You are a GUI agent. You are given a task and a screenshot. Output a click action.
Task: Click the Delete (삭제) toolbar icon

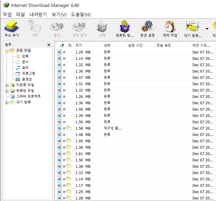pyautogui.click(x=102, y=27)
